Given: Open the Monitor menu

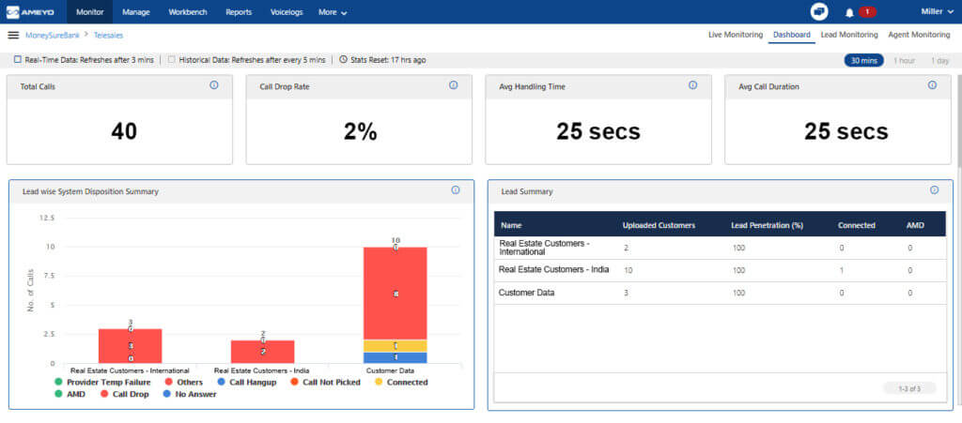Looking at the screenshot, I should point(89,11).
